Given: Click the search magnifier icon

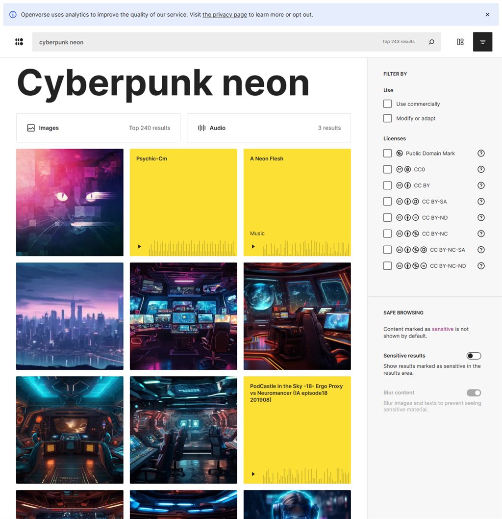Looking at the screenshot, I should coord(431,42).
